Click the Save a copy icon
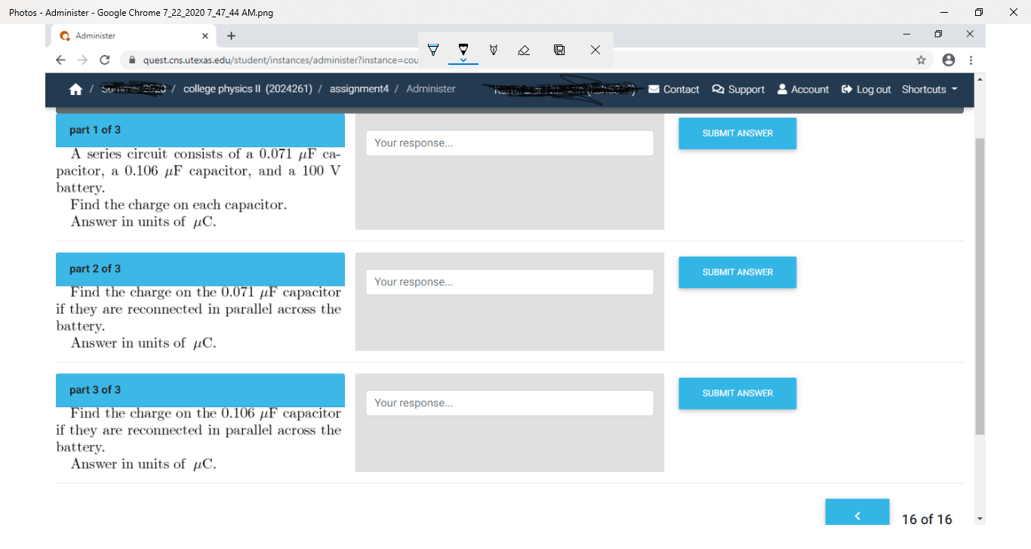The height and width of the screenshot is (549, 1031). (x=559, y=50)
